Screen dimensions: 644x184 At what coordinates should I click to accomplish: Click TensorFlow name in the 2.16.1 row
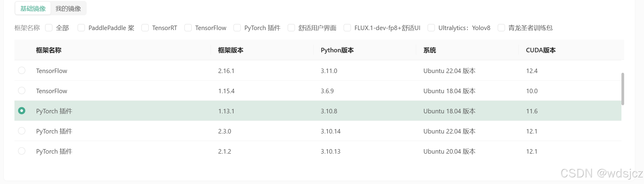point(51,71)
